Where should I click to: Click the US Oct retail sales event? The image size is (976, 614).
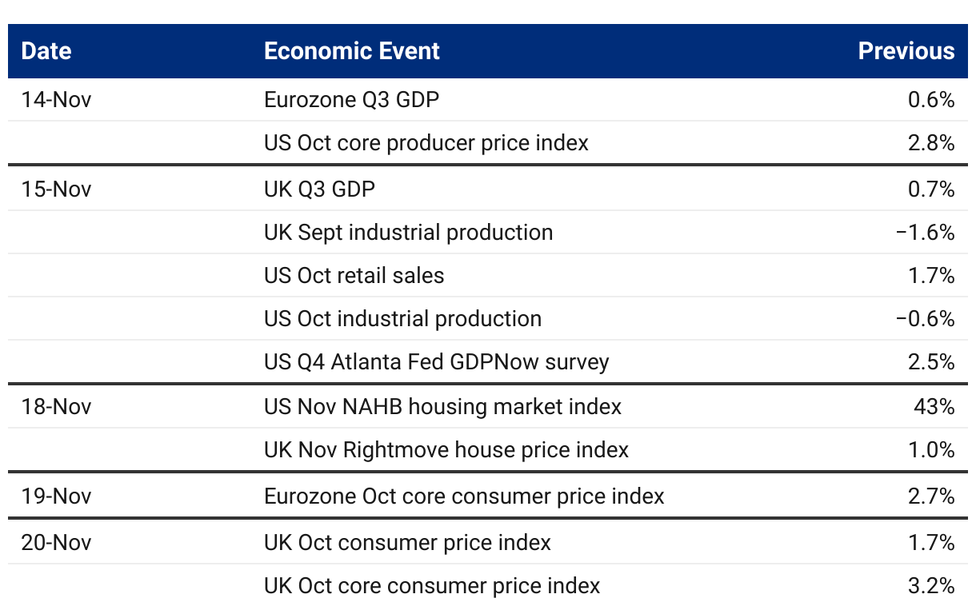coord(354,276)
